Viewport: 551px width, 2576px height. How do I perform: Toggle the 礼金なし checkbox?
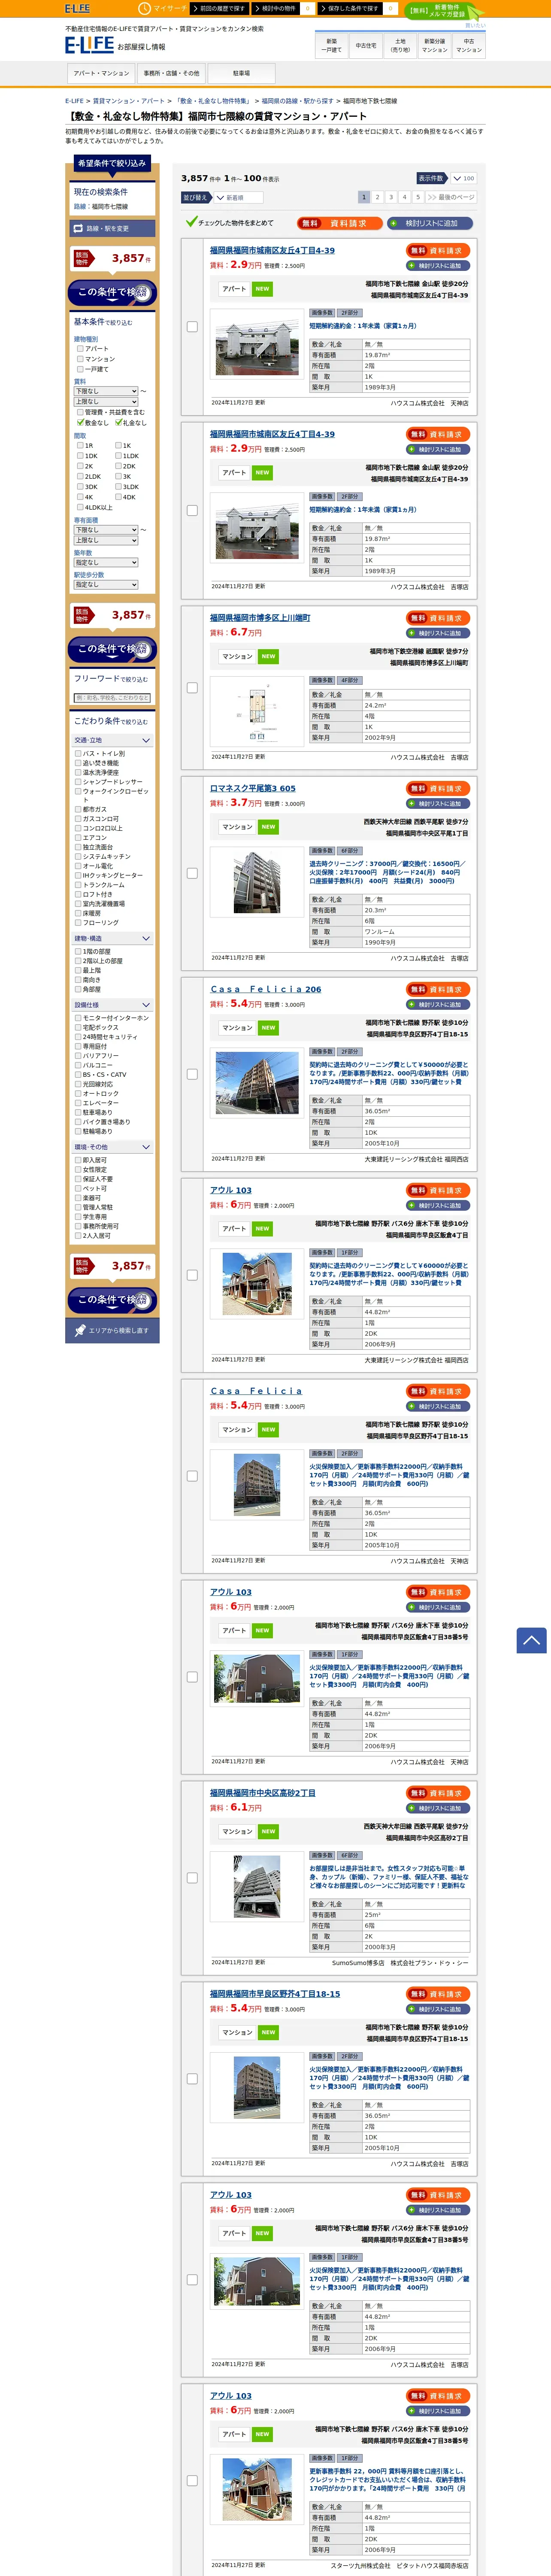pos(118,422)
